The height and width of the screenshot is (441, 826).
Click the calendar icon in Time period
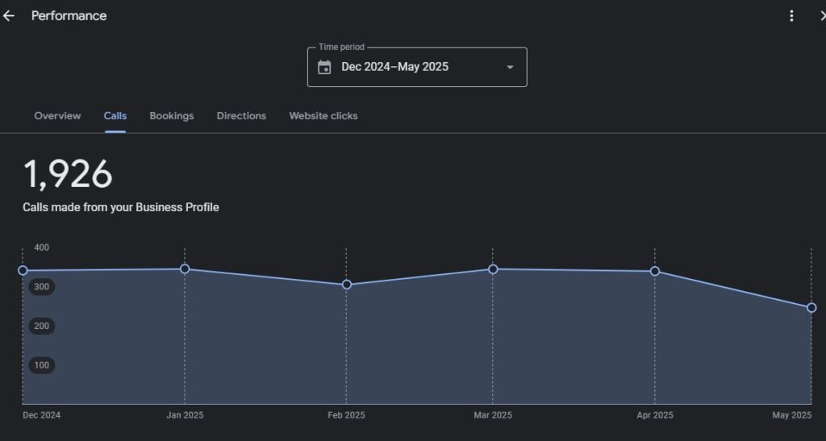tap(324, 67)
